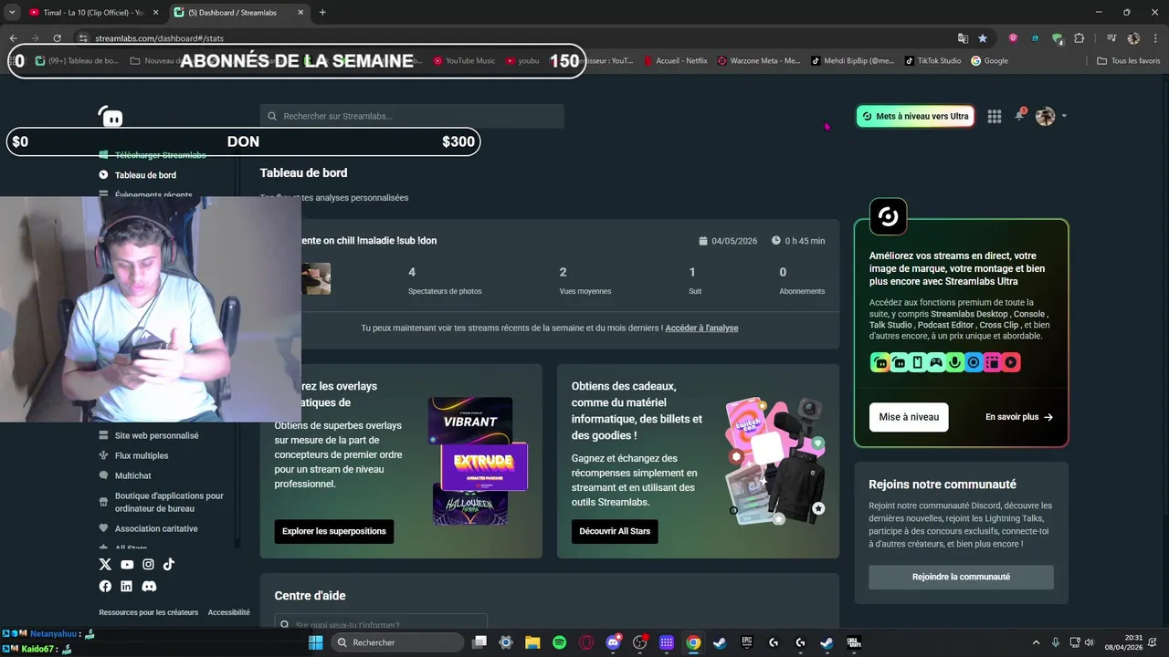
Task: Click the Streamlabs Ultra logo badge
Action: pyautogui.click(x=888, y=216)
